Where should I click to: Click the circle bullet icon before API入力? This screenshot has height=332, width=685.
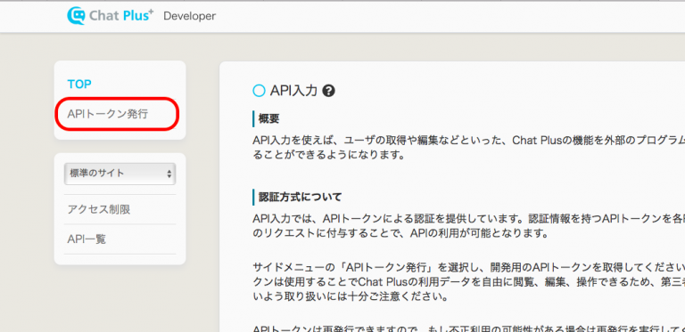[x=259, y=91]
